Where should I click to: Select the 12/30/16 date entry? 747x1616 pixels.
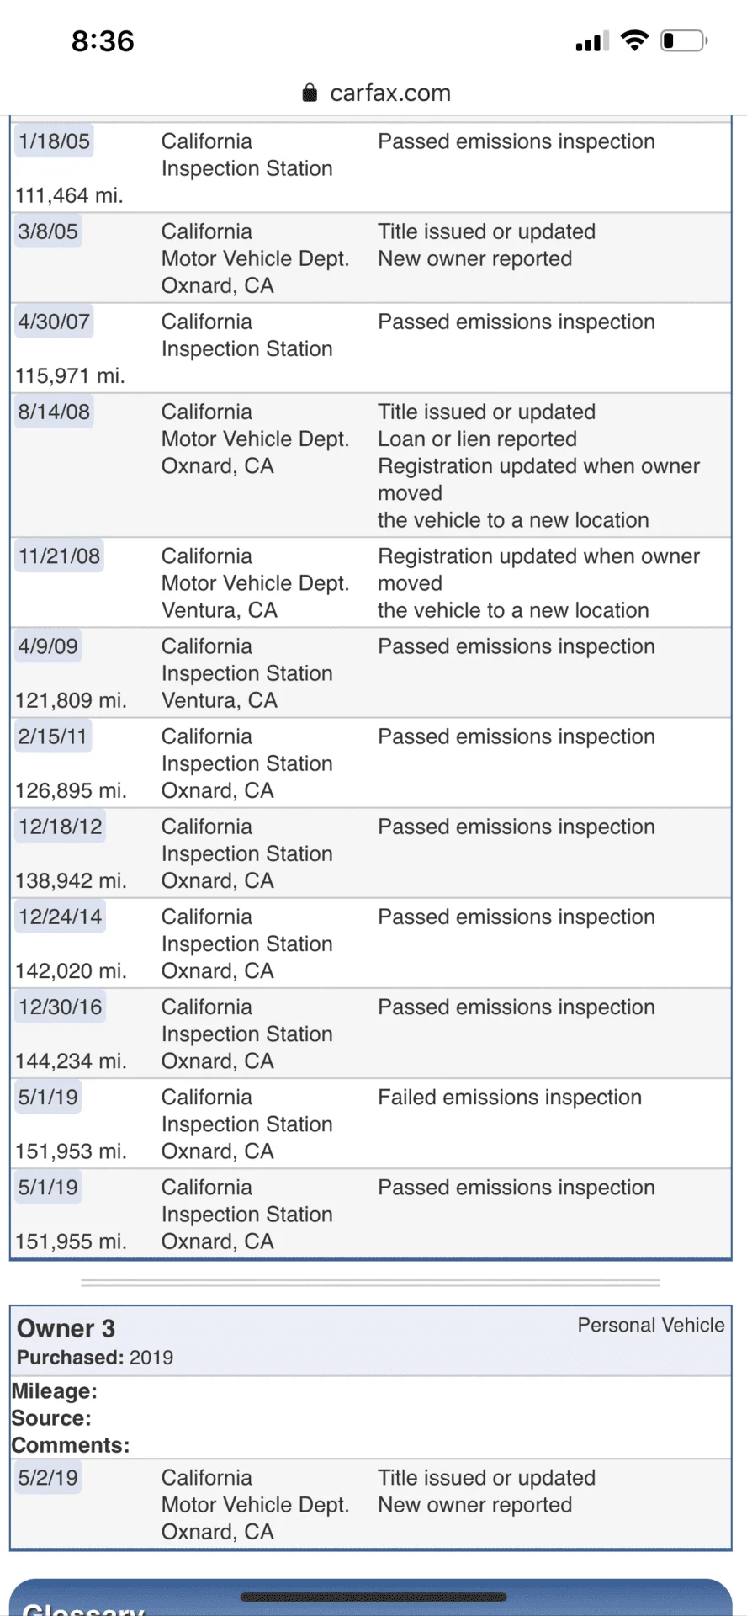[61, 1007]
